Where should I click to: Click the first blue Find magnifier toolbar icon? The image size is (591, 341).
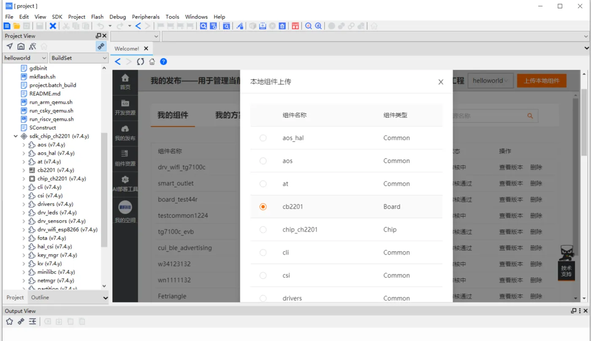203,26
